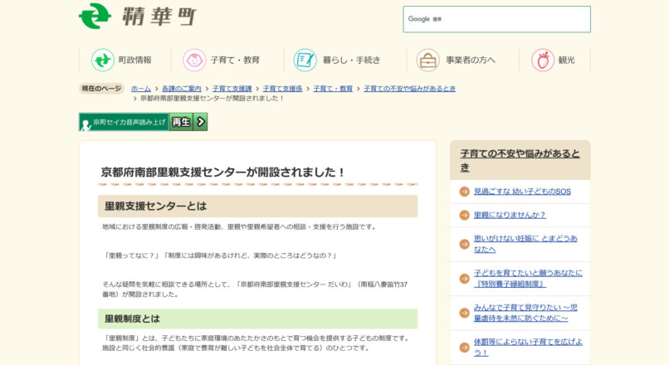This screenshot has width=669, height=365.
Task: Focus the Google search input field
Action: (496, 19)
